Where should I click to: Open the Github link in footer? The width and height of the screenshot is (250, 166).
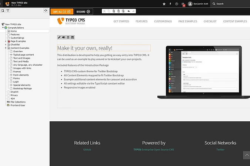(x=87, y=150)
